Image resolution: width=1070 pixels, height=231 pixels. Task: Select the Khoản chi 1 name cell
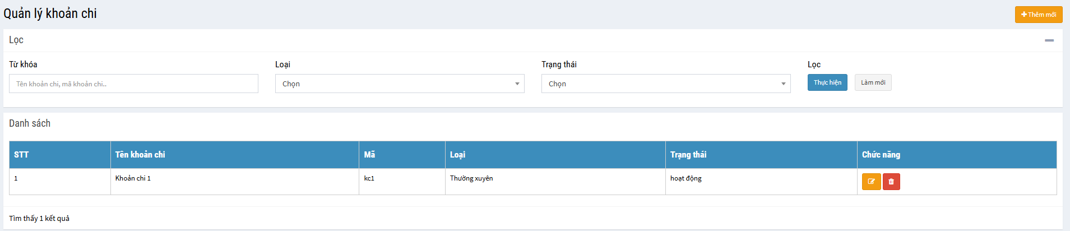133,178
